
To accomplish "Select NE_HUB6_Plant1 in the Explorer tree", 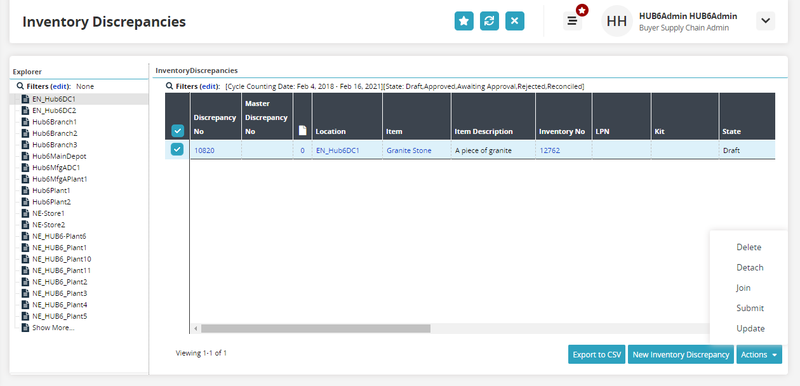I will pyautogui.click(x=60, y=248).
